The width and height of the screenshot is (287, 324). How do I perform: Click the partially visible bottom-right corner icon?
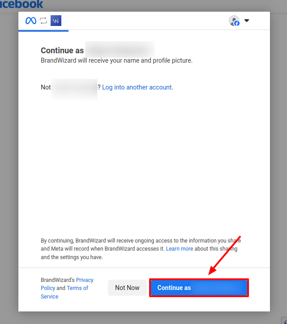pyautogui.click(x=284, y=320)
